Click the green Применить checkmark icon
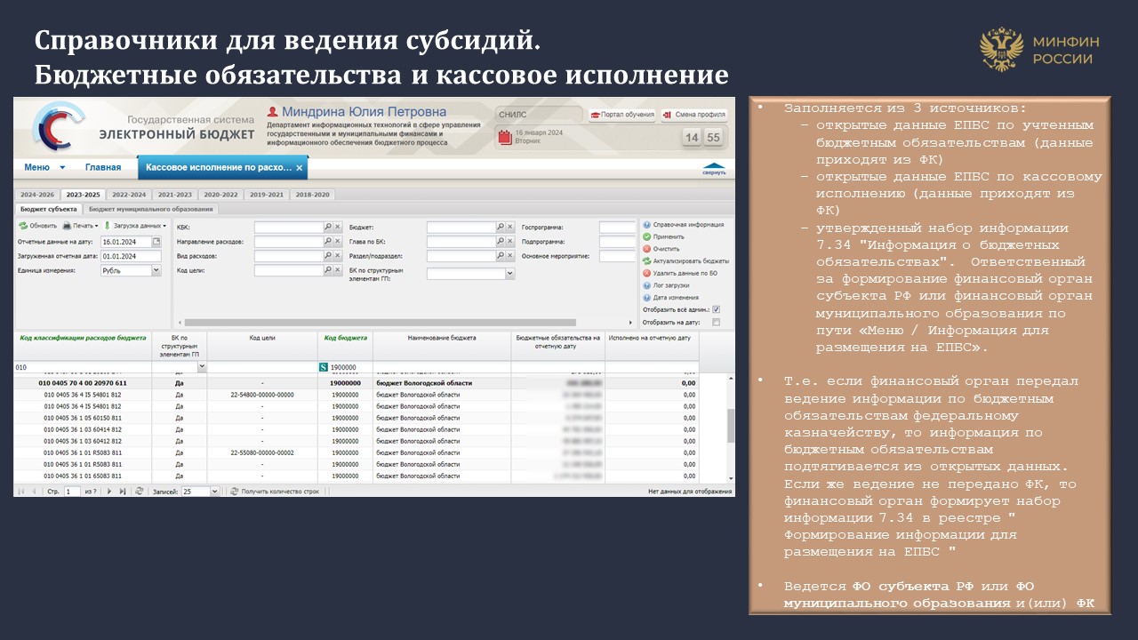1138x640 pixels. coord(646,237)
